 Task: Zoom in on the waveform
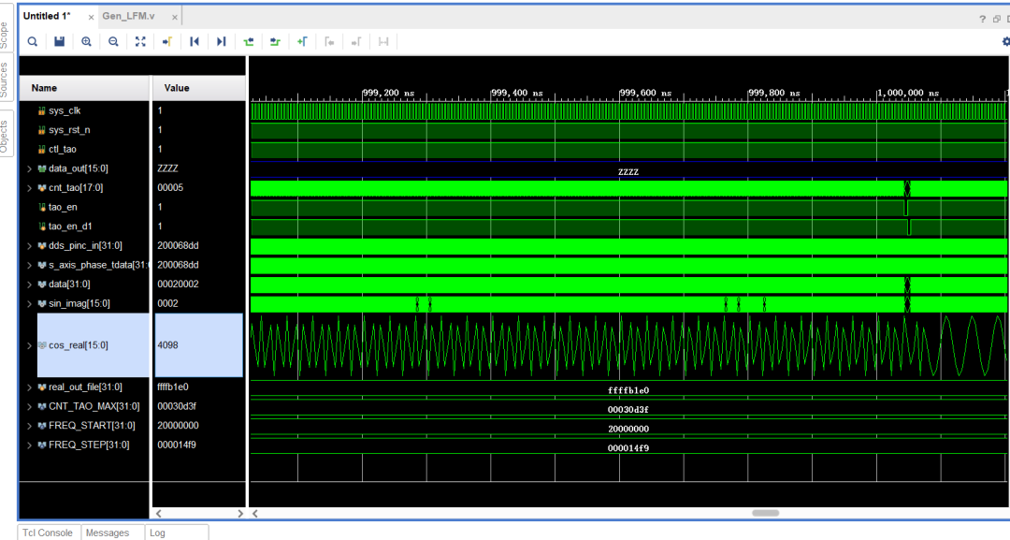(x=86, y=42)
